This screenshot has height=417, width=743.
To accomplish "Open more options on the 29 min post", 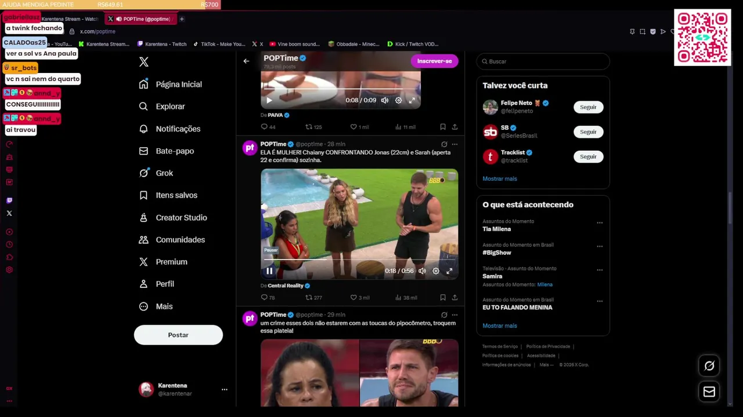I will click(455, 315).
